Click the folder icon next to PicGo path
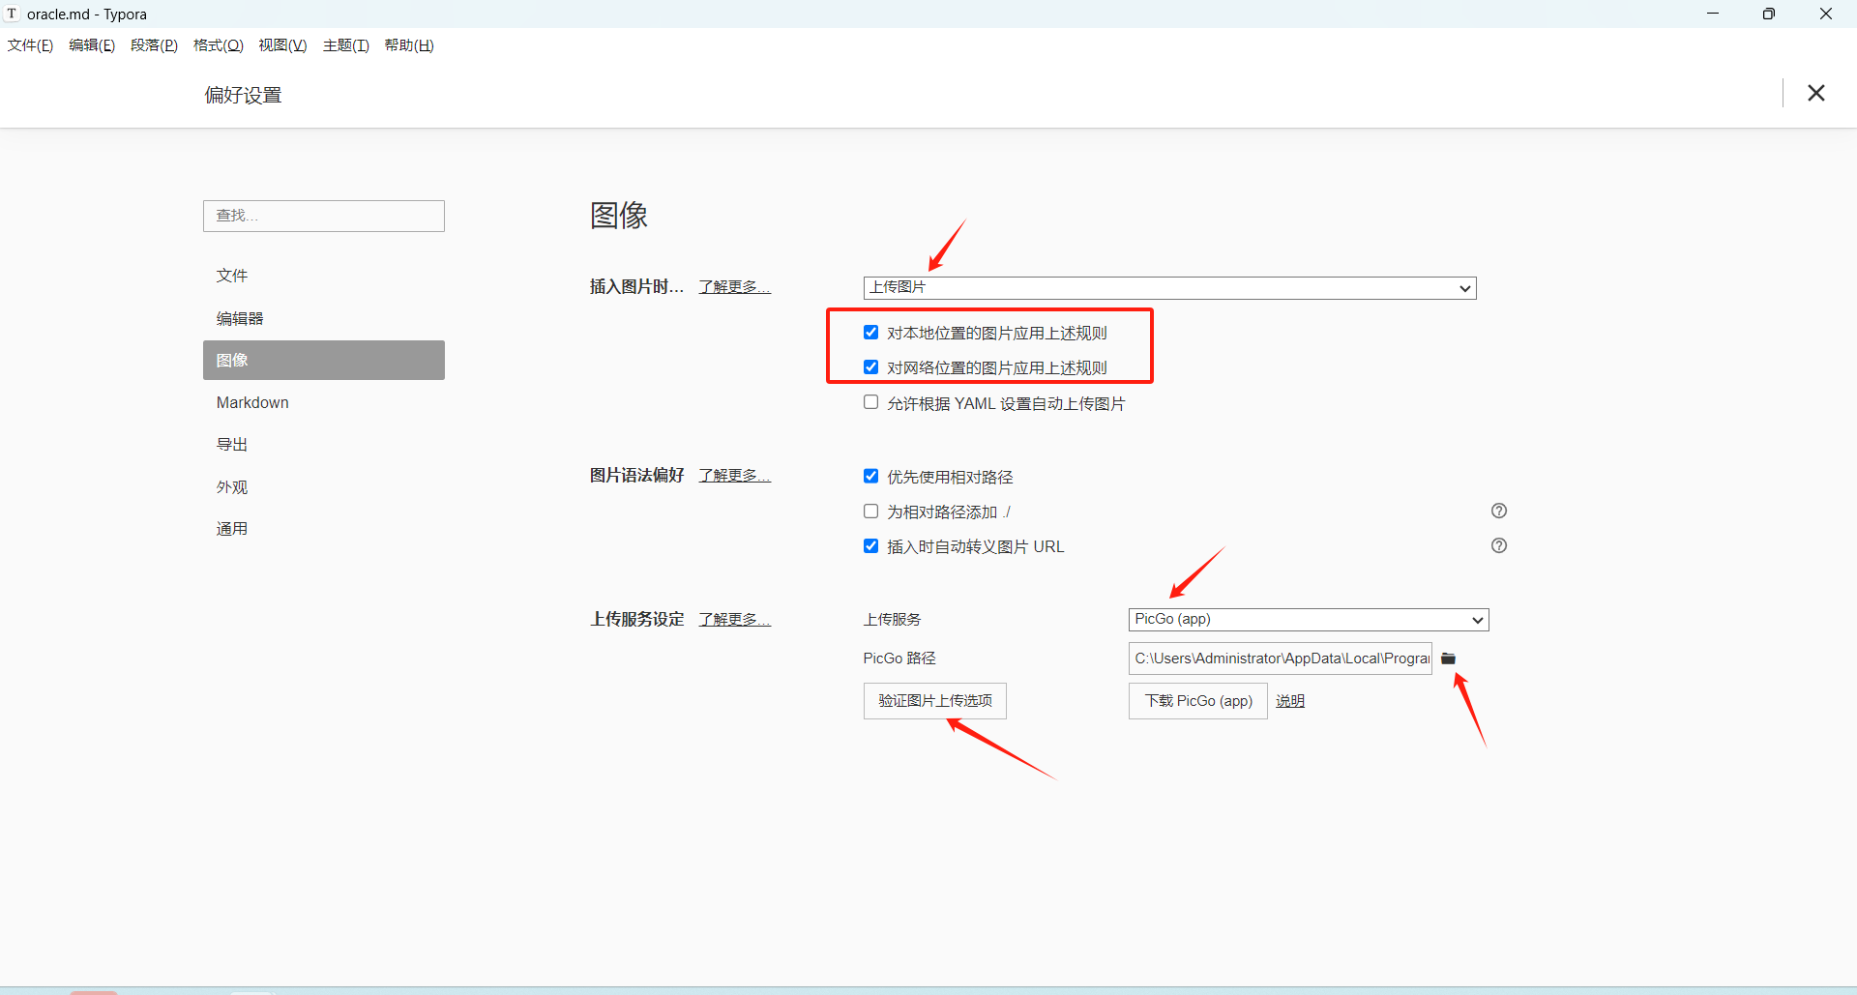Screen dimensions: 1857x995 click(x=1448, y=658)
